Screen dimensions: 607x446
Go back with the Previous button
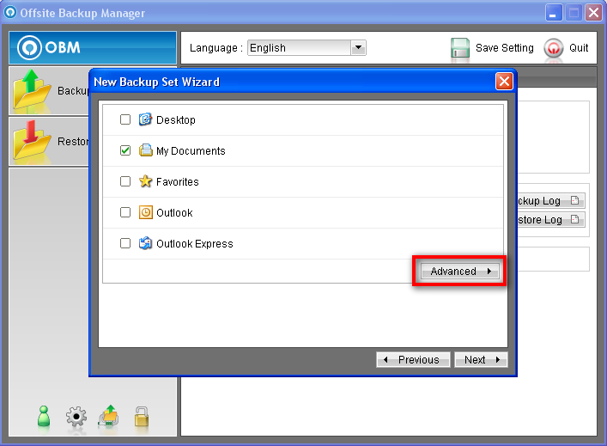click(413, 360)
